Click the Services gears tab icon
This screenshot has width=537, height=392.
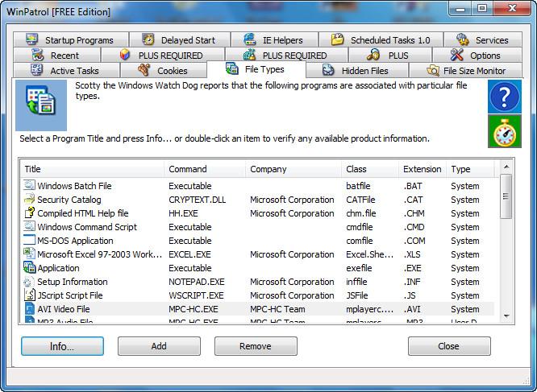click(463, 39)
